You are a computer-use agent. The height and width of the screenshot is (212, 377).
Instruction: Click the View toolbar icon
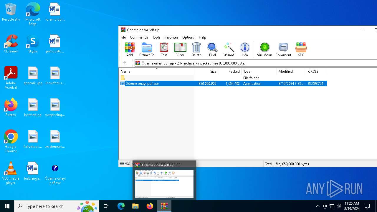click(x=180, y=49)
